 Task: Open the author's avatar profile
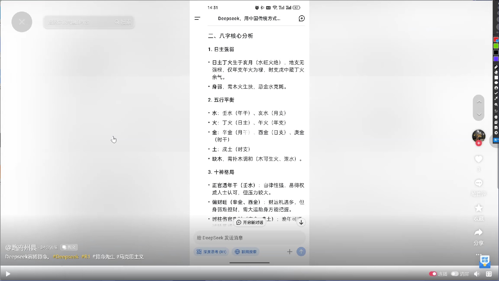(x=479, y=136)
